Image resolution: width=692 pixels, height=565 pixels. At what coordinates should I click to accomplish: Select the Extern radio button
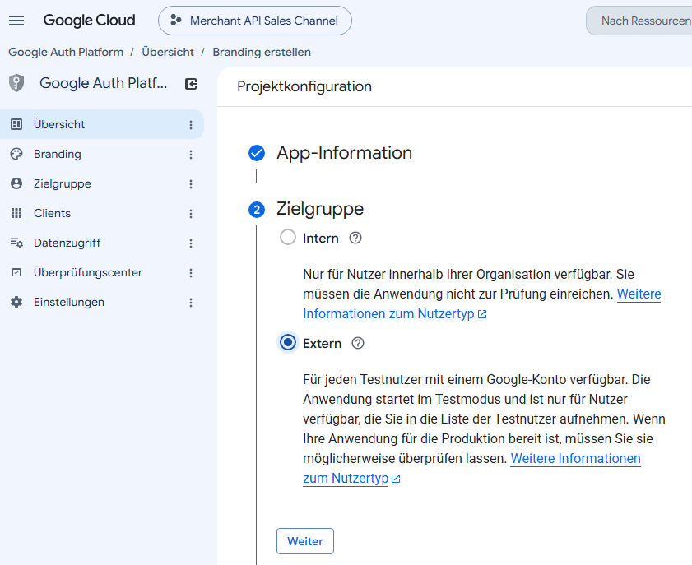point(288,342)
